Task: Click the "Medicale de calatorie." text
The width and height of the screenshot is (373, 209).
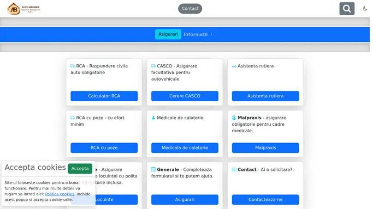Action: tap(181, 118)
